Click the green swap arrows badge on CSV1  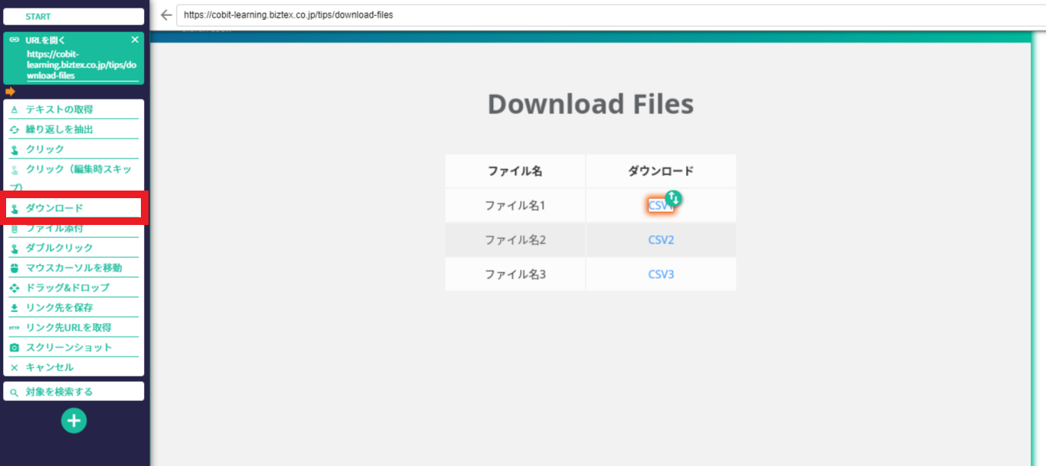click(673, 198)
